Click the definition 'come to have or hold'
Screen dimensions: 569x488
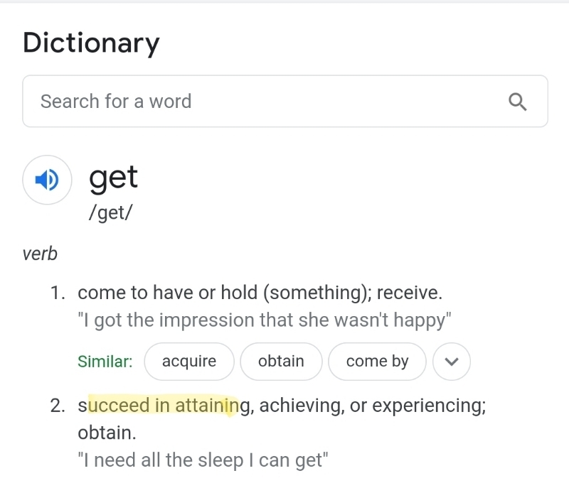(x=167, y=293)
